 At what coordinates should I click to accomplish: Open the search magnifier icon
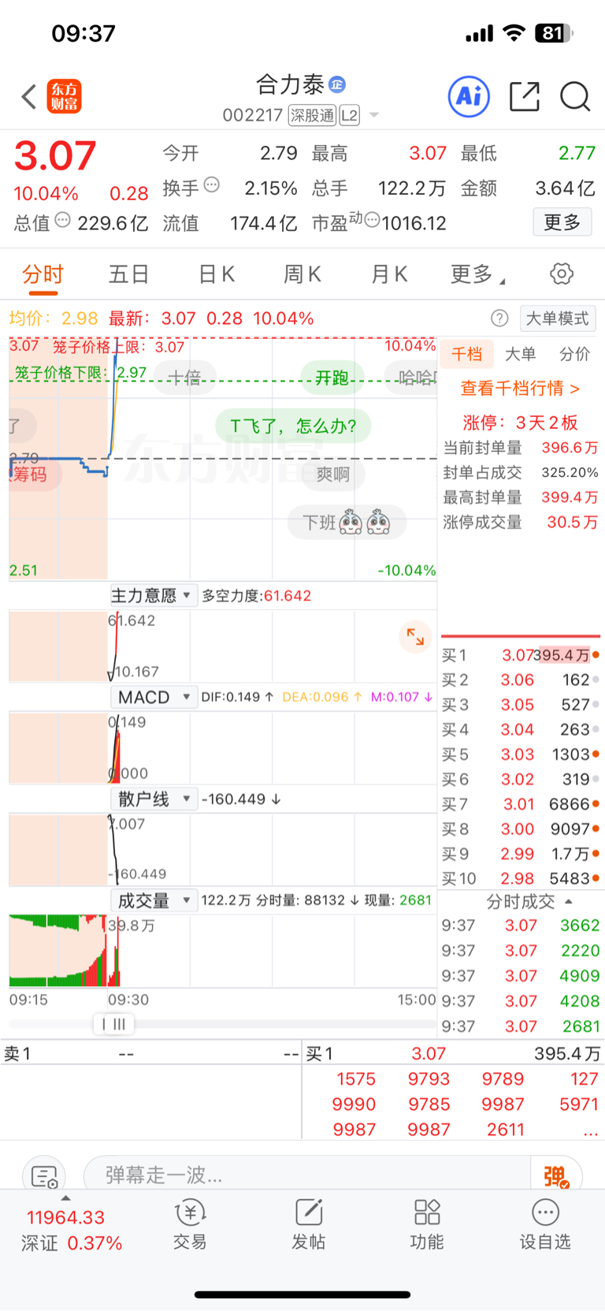(575, 97)
